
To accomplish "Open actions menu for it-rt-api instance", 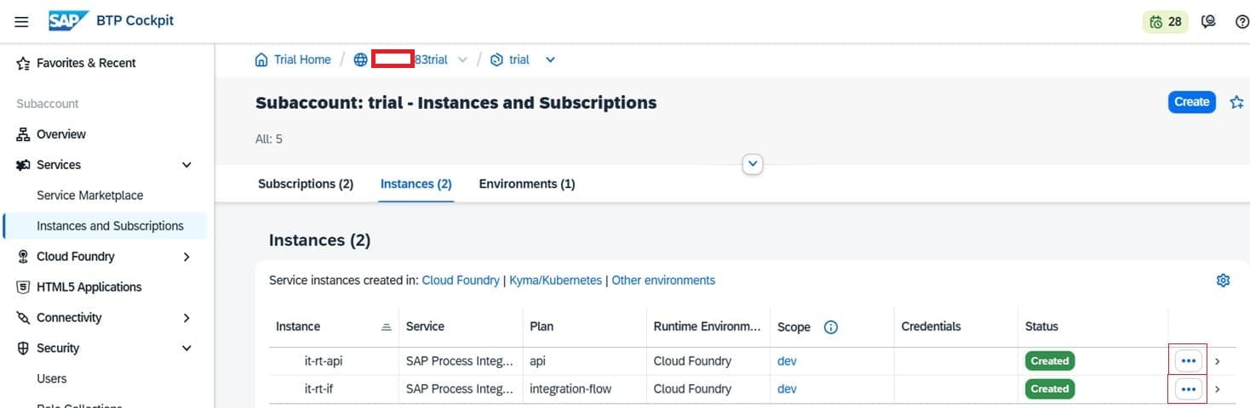I will [x=1189, y=360].
